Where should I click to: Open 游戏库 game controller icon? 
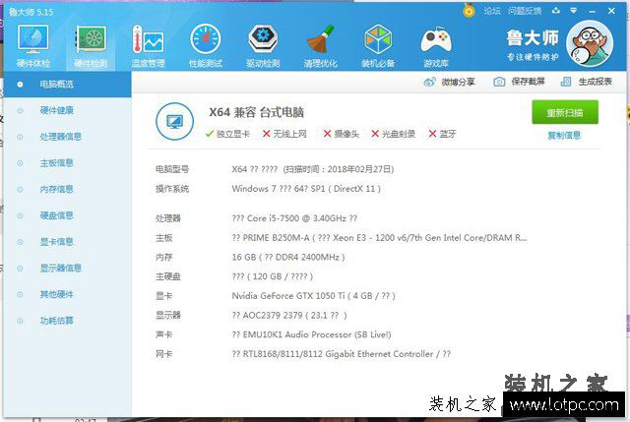436,46
